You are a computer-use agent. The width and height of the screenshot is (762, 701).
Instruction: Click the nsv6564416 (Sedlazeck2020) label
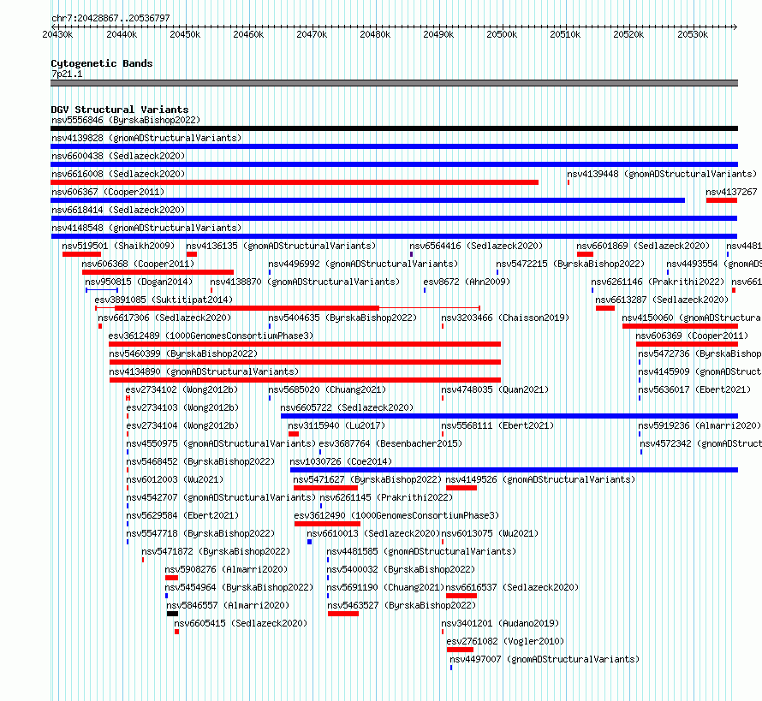(x=476, y=246)
